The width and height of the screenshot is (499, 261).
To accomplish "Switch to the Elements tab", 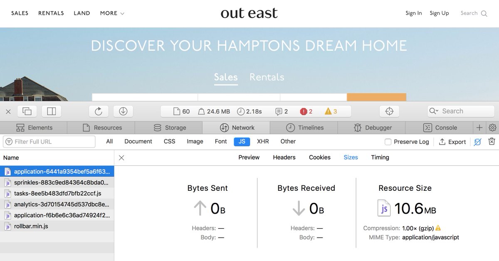I will [x=34, y=128].
